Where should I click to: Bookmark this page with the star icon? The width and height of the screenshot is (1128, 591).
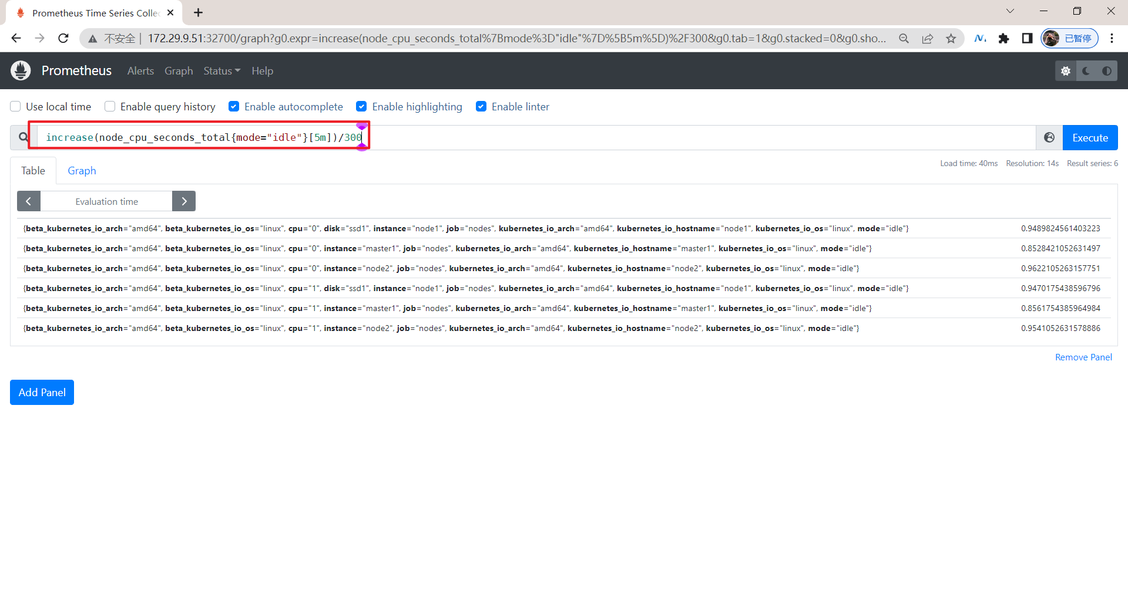951,38
